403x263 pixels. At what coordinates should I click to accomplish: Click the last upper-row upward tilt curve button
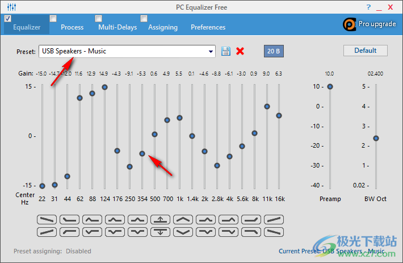point(274,220)
